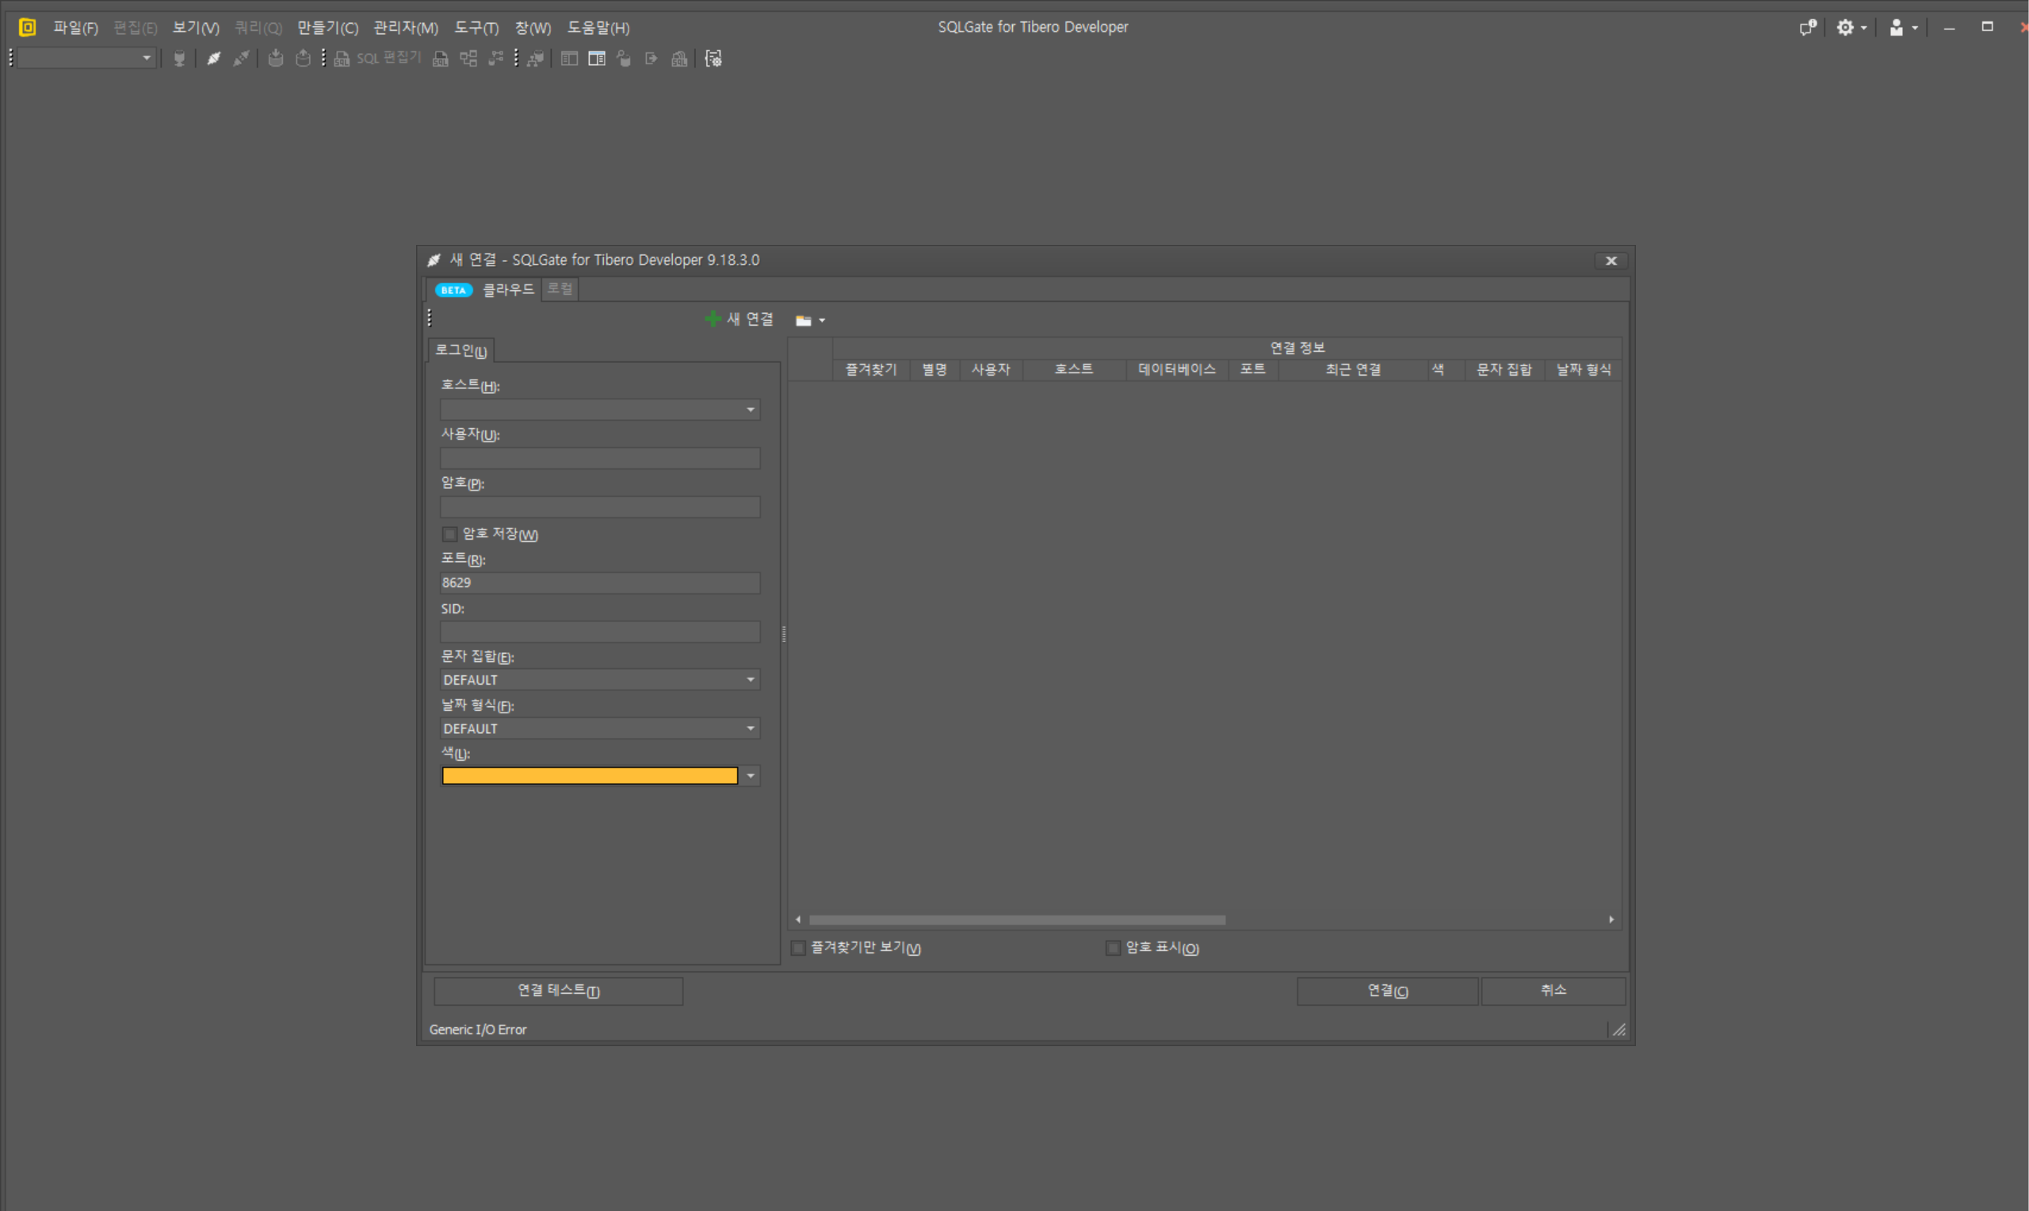The width and height of the screenshot is (2029, 1211).
Task: Toggle 즐겨찾기만 보기 checkbox
Action: click(x=799, y=947)
